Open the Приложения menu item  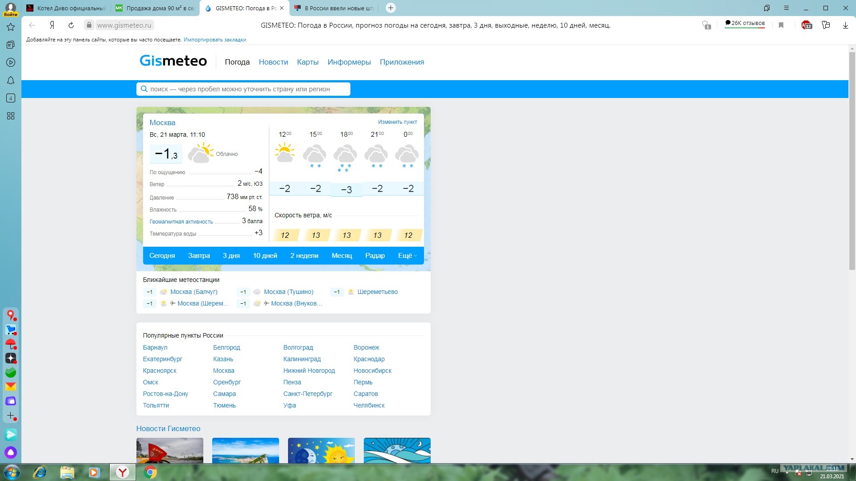[x=402, y=62]
